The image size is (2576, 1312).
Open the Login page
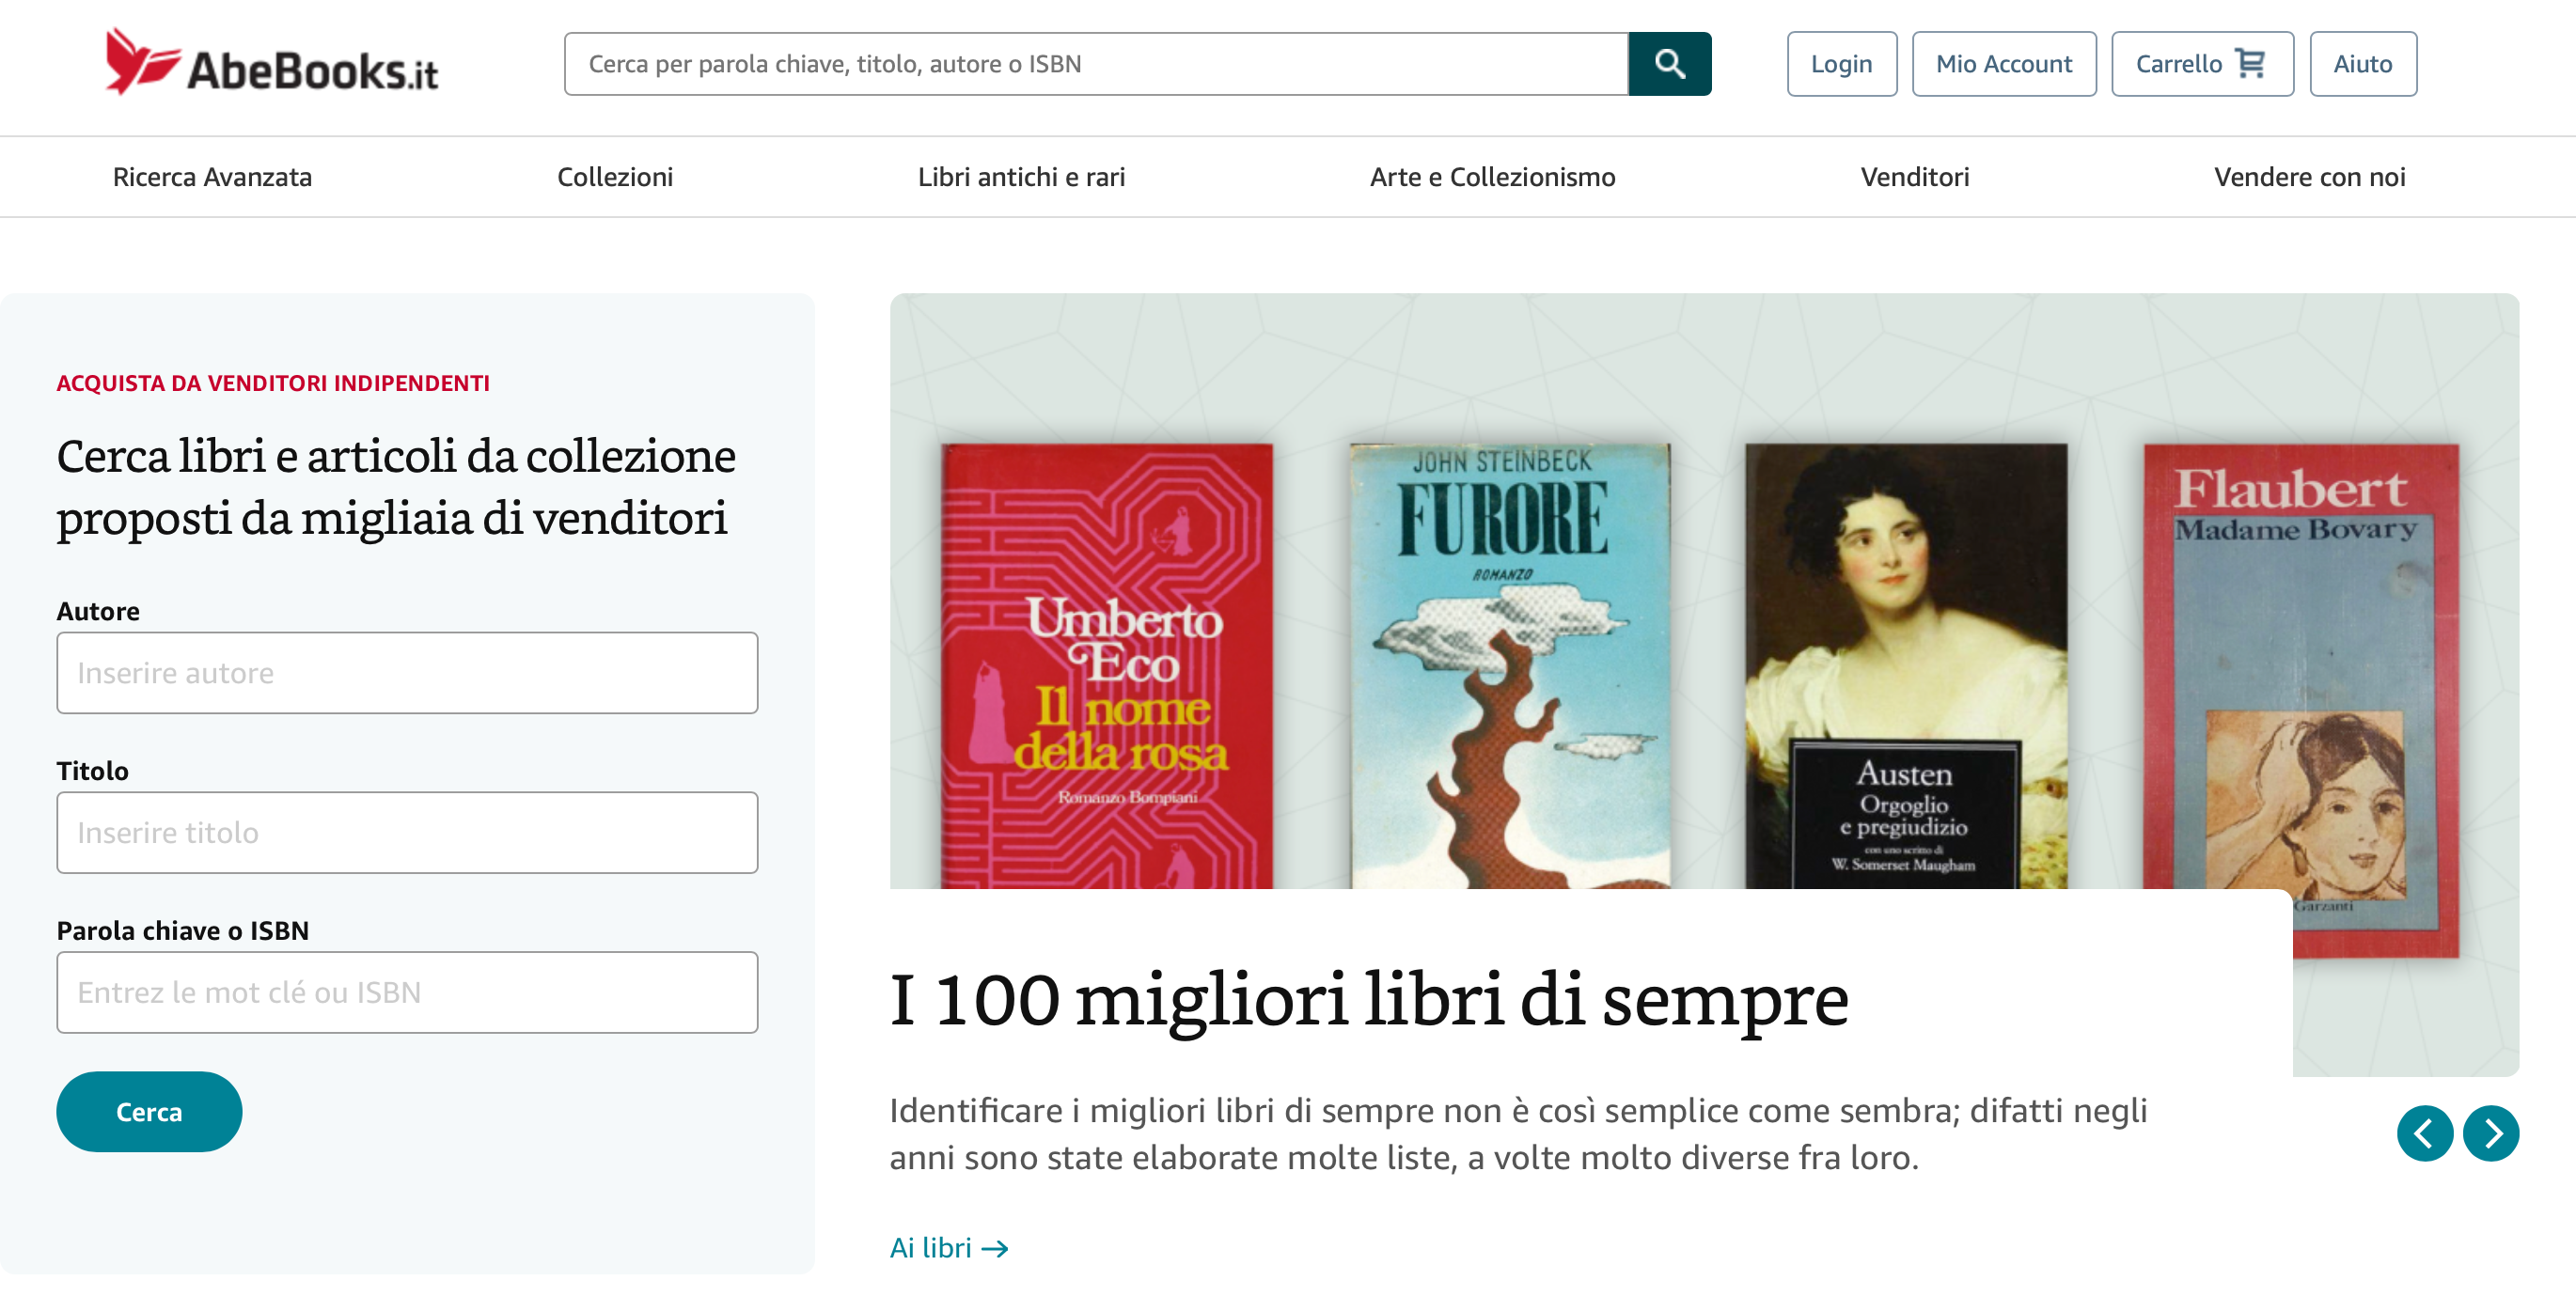coord(1841,64)
